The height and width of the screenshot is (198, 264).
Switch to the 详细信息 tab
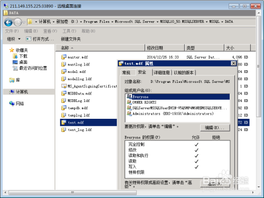[162, 72]
